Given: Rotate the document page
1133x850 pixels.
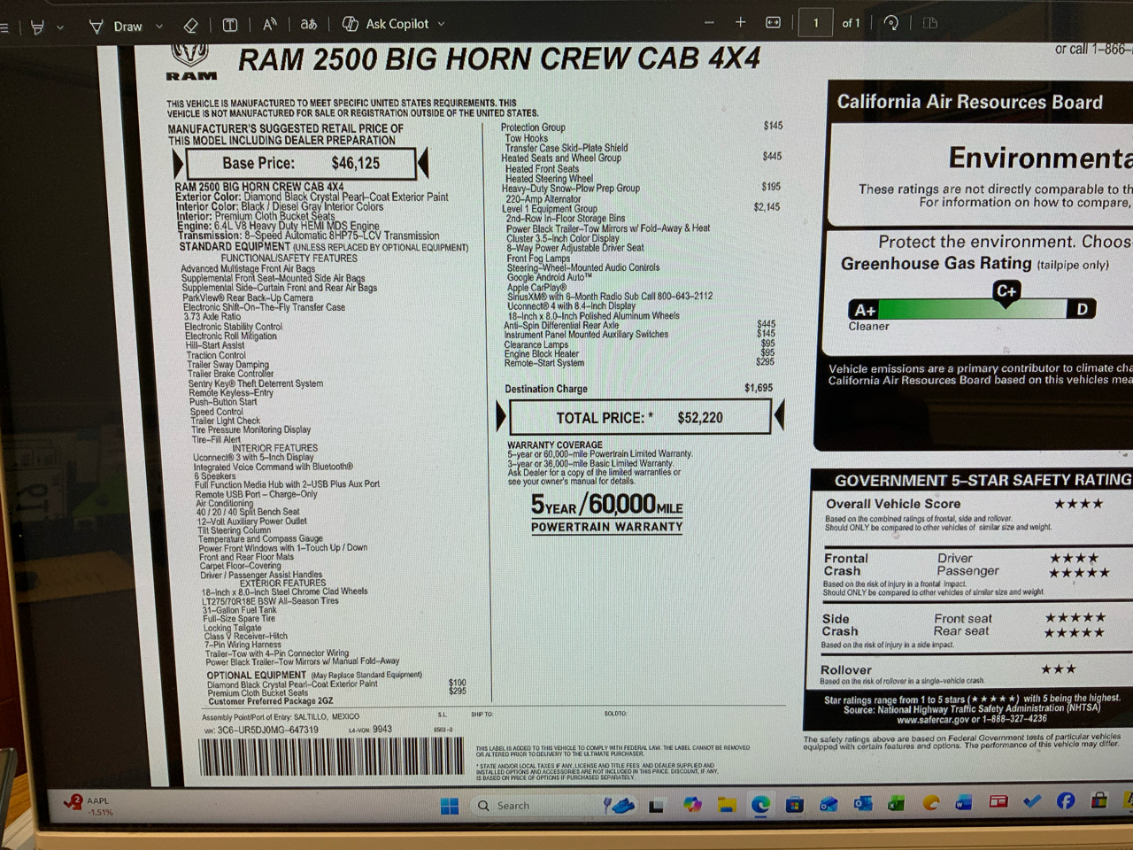Looking at the screenshot, I should tap(892, 23).
